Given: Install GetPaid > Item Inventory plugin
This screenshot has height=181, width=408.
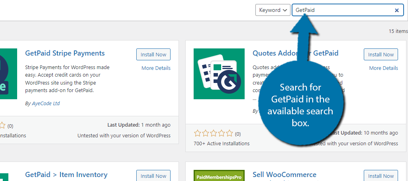Looking at the screenshot, I should 153,176.
